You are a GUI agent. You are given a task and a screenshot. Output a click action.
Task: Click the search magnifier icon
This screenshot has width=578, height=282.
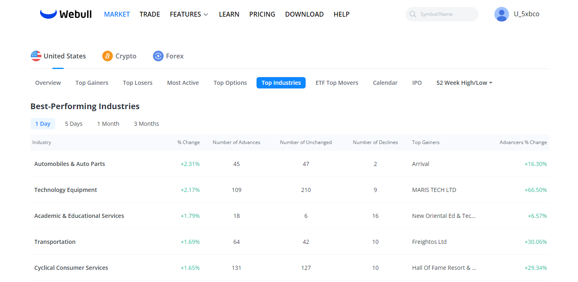pyautogui.click(x=413, y=14)
